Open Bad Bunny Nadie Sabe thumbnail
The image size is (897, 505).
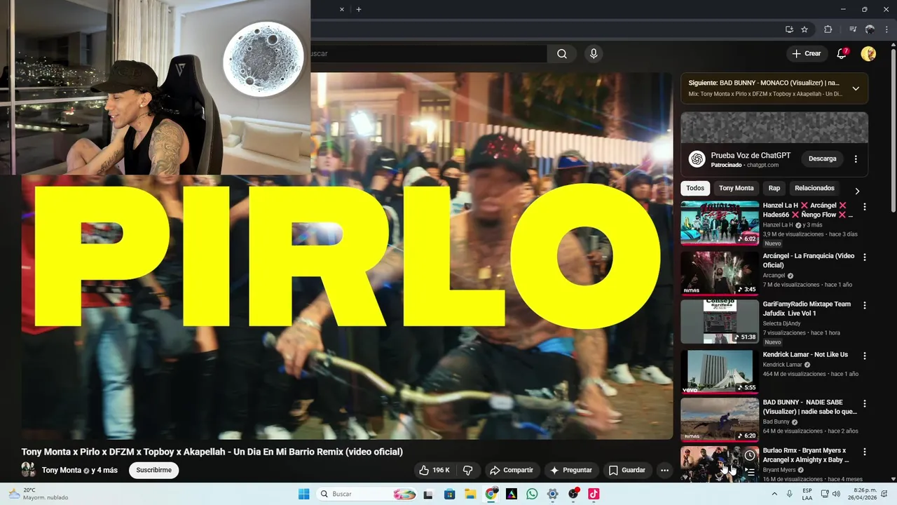click(x=720, y=419)
